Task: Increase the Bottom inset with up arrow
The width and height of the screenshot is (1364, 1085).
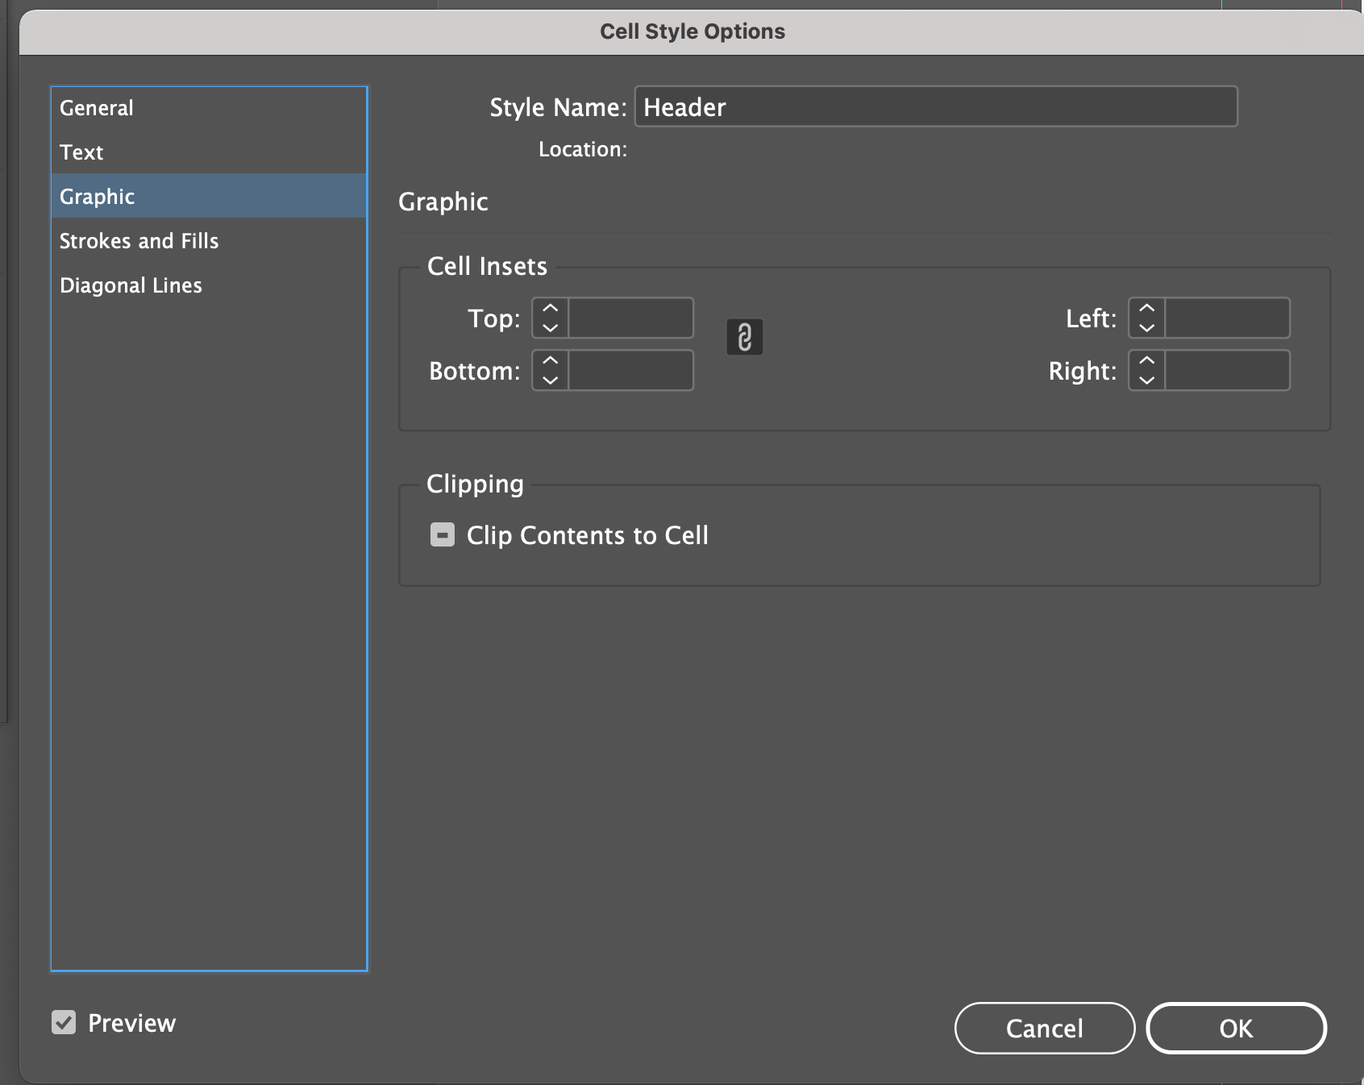Action: [551, 361]
